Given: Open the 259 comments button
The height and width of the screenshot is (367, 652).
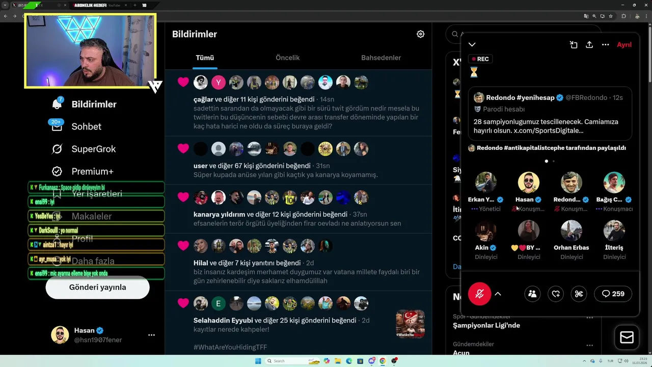Looking at the screenshot, I should (613, 294).
